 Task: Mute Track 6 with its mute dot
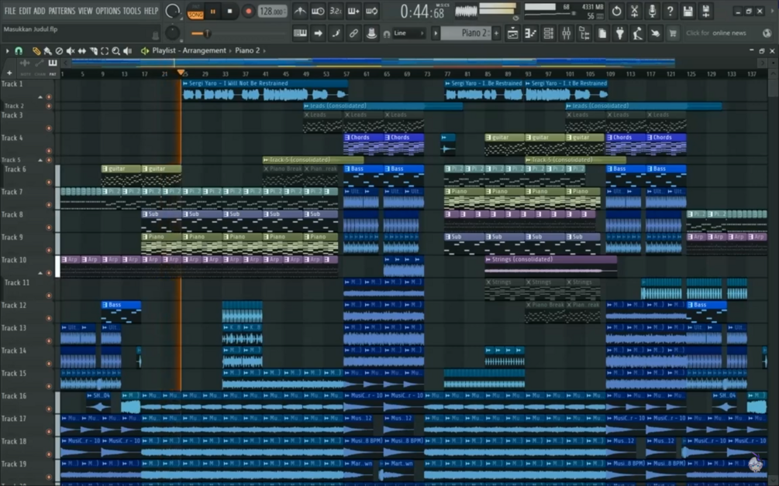(x=49, y=182)
